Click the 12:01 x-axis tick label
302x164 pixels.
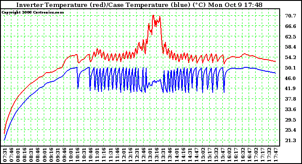coord(123,155)
